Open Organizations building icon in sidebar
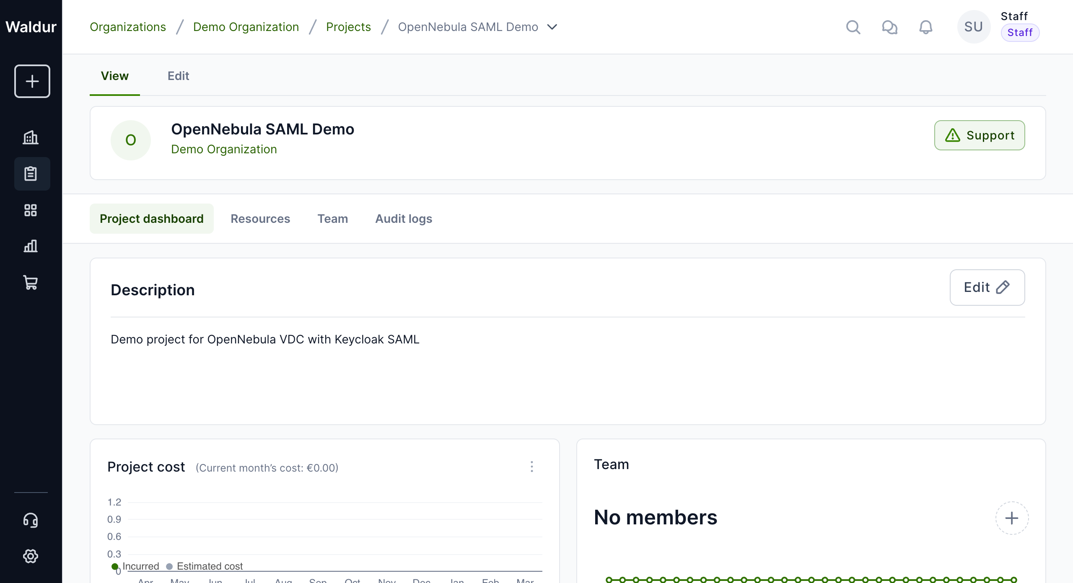 tap(31, 137)
